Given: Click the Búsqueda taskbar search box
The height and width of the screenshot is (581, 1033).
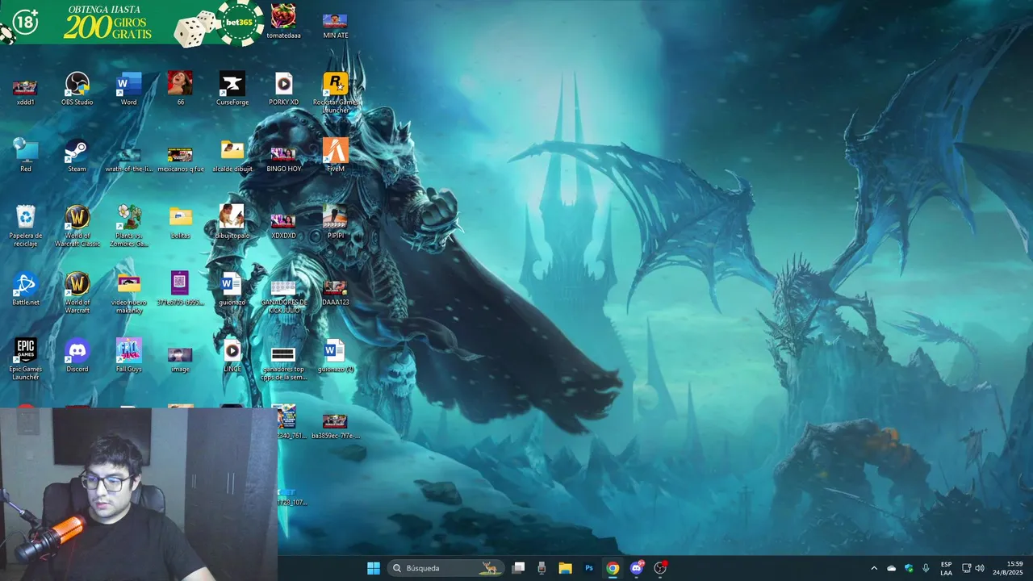Looking at the screenshot, I should click(x=445, y=568).
